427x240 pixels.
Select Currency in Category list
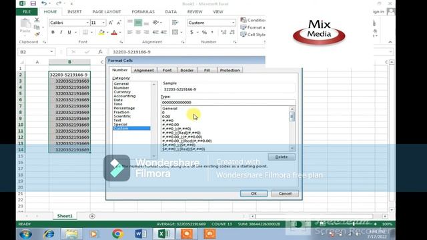tap(122, 92)
